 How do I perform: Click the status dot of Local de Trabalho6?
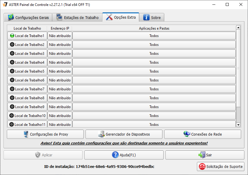tap(12, 80)
